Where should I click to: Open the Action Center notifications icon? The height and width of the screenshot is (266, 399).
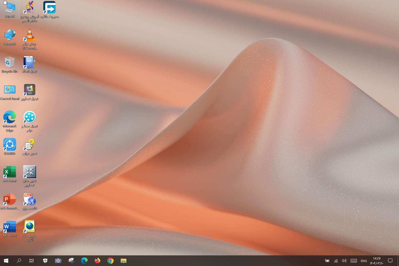390,261
